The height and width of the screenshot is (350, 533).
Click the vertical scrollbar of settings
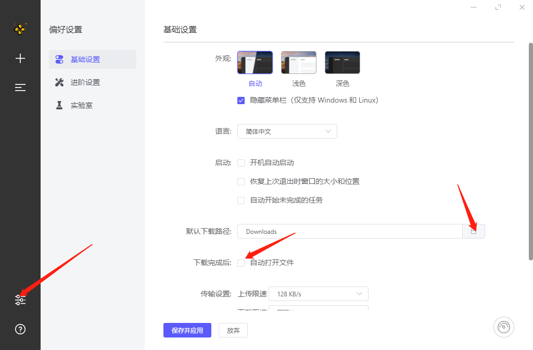pyautogui.click(x=530, y=152)
